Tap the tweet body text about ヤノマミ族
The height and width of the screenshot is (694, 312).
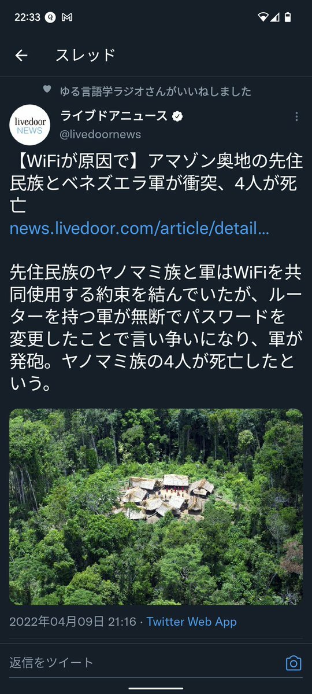156,329
